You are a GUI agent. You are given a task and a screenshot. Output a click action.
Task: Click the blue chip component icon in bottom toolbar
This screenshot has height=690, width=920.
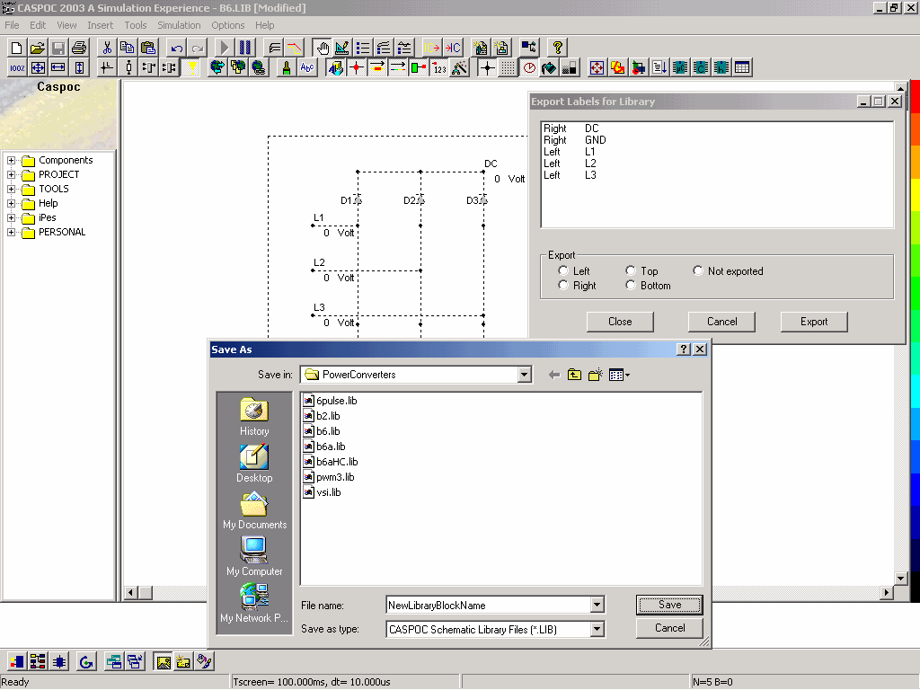click(58, 662)
